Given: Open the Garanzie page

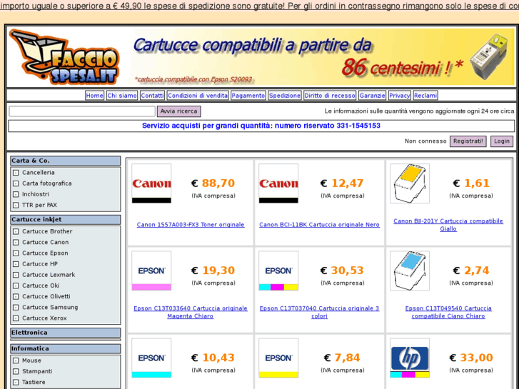Looking at the screenshot, I should [372, 96].
